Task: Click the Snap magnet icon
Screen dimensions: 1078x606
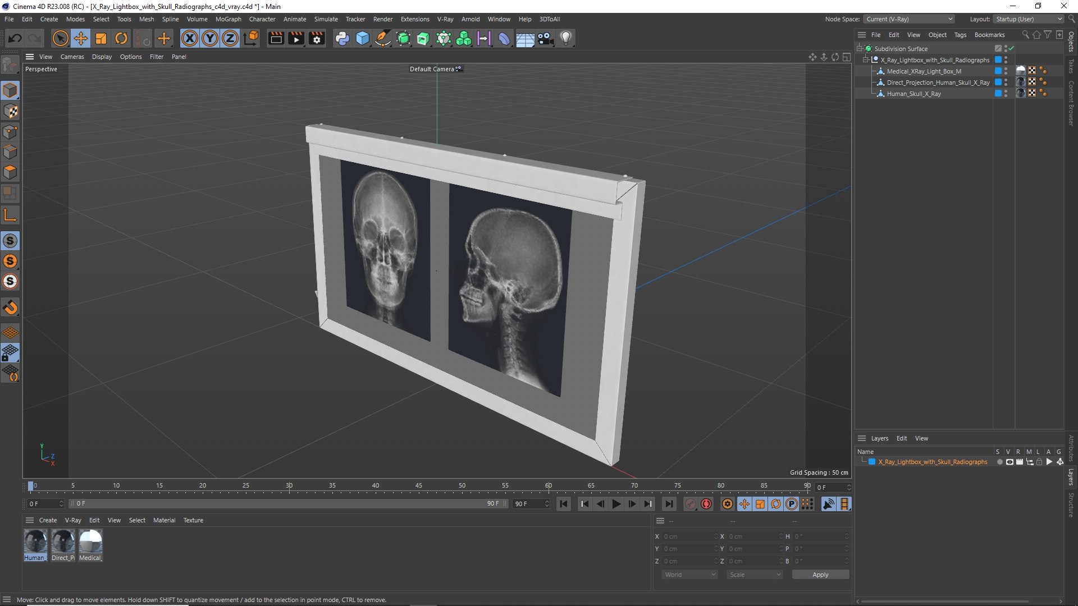Action: [x=10, y=307]
